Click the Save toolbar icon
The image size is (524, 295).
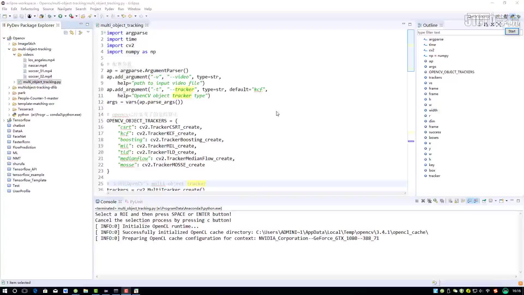tap(15, 16)
